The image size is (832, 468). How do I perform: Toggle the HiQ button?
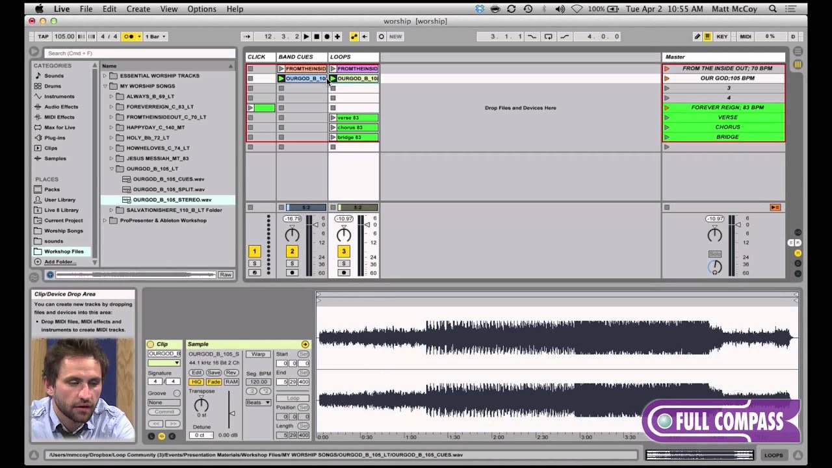(x=196, y=382)
